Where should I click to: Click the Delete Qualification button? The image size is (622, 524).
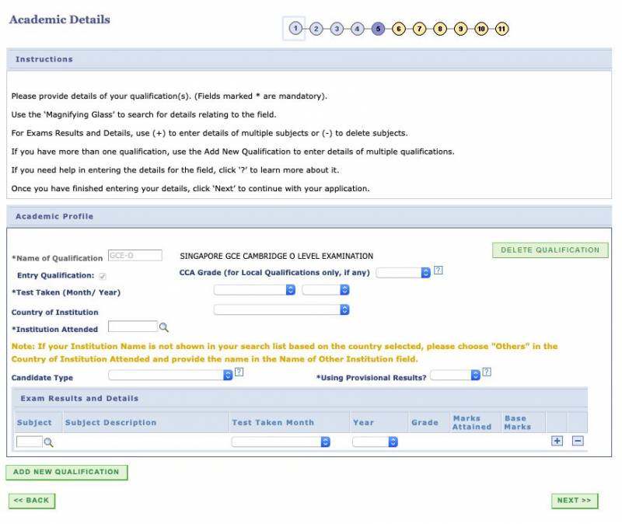click(x=550, y=250)
